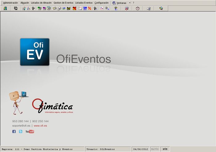Click the purple boxes toolbar icon
216x152 pixels.
(44, 9)
